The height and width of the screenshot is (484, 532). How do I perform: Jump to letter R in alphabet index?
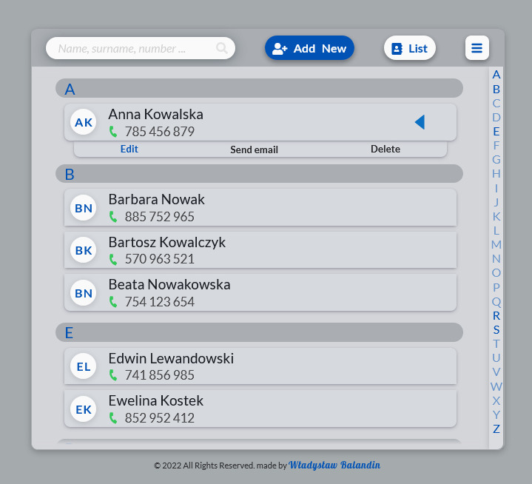pos(496,316)
